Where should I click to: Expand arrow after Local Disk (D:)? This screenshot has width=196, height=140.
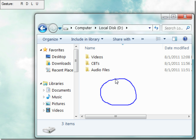click(x=127, y=28)
